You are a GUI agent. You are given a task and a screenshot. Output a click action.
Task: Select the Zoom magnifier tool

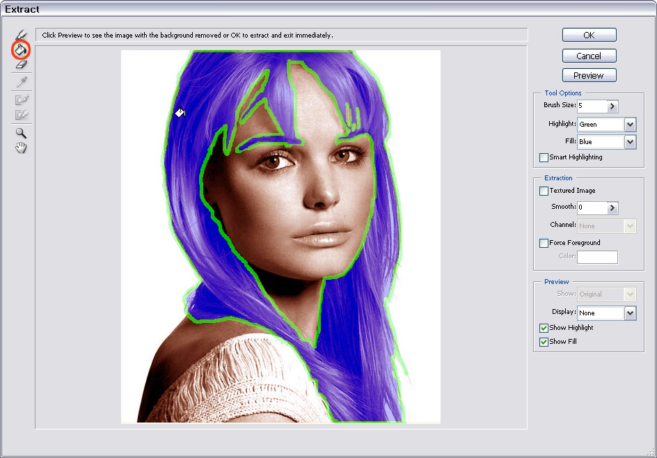21,133
